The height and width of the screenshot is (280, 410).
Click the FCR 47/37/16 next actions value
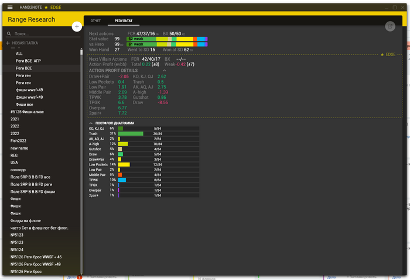click(x=145, y=34)
